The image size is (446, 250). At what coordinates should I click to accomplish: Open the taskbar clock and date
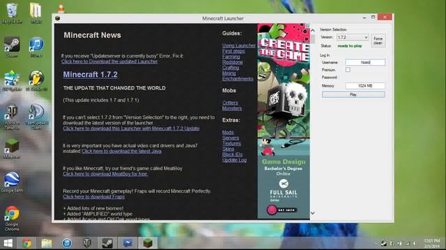click(432, 243)
